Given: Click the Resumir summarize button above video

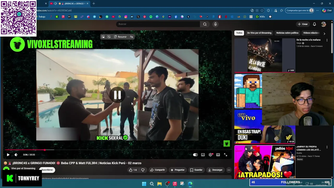Looking at the screenshot, I should tap(120, 37).
